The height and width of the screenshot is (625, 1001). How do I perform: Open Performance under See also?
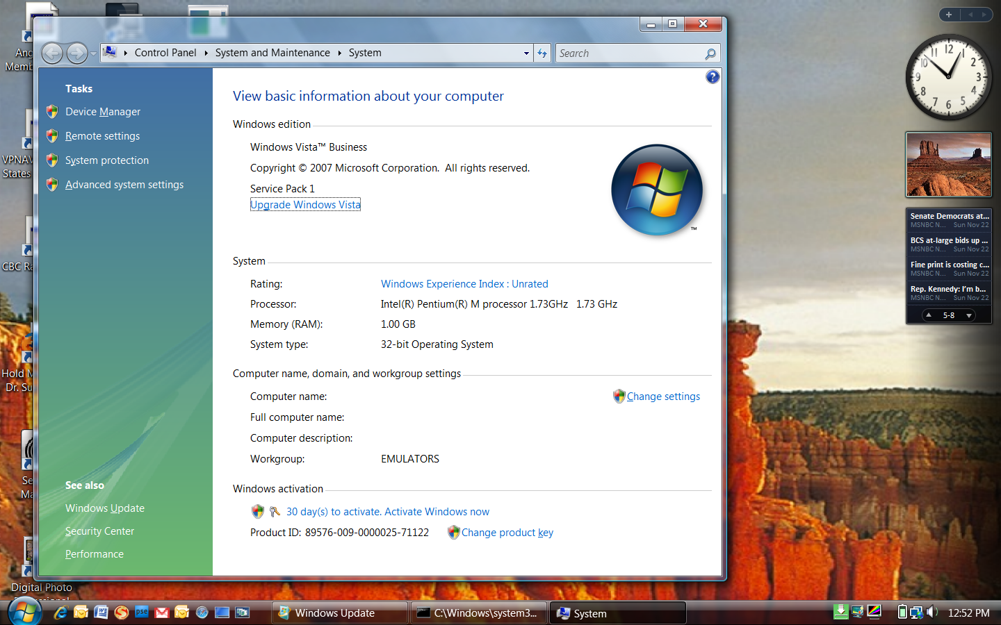click(x=95, y=554)
